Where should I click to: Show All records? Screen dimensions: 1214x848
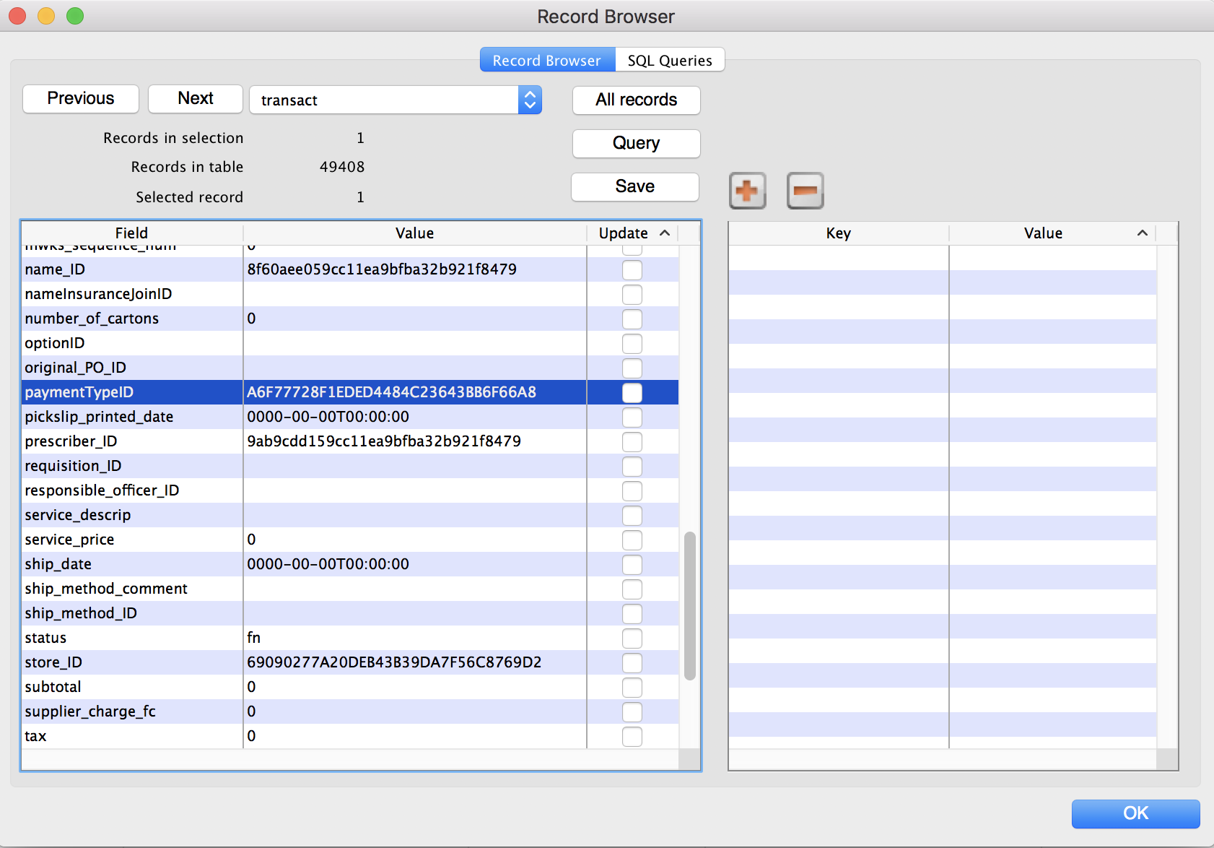[x=636, y=100]
